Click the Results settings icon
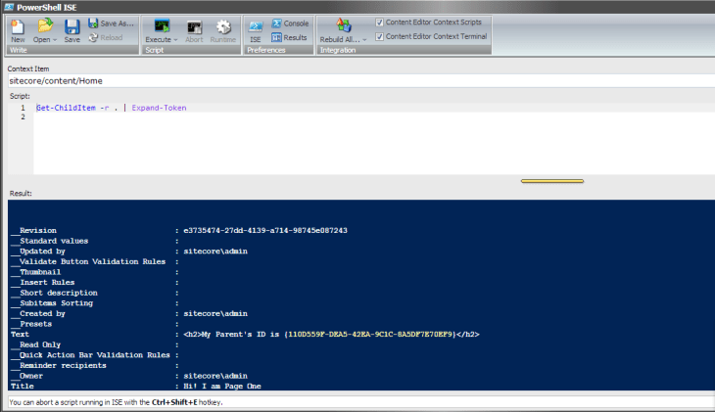 (277, 37)
